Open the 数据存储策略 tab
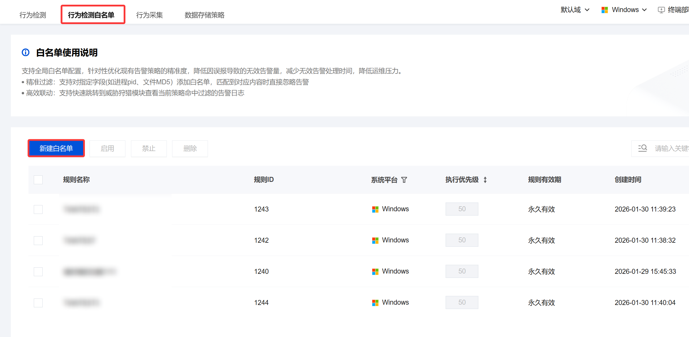 (204, 15)
